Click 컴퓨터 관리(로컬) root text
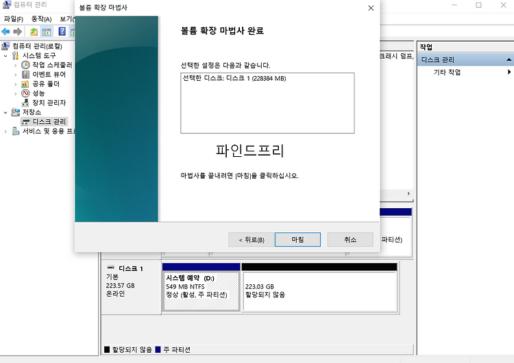 (38, 46)
